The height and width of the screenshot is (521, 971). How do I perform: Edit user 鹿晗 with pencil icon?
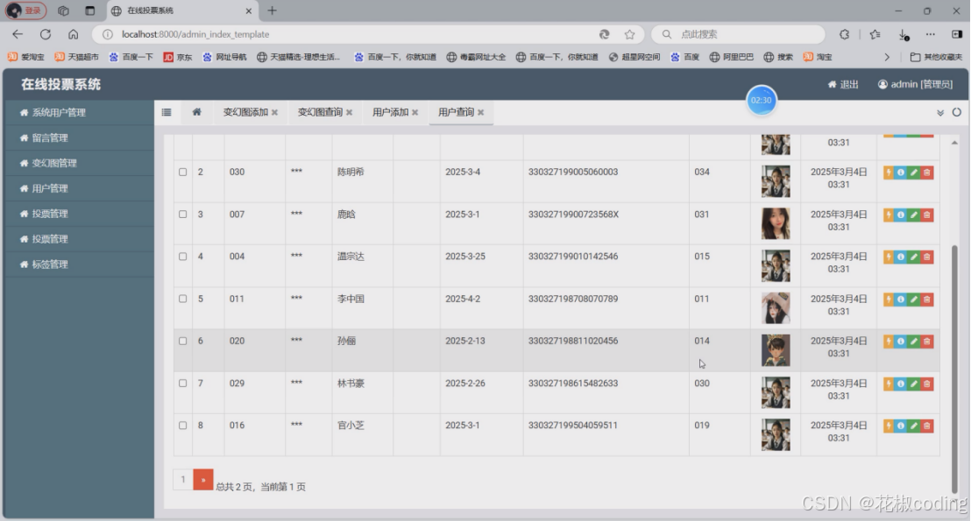coord(914,215)
